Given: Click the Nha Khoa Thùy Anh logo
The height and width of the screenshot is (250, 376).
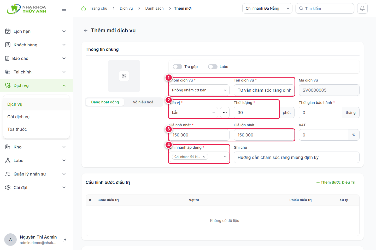Looking at the screenshot, I should point(26,9).
